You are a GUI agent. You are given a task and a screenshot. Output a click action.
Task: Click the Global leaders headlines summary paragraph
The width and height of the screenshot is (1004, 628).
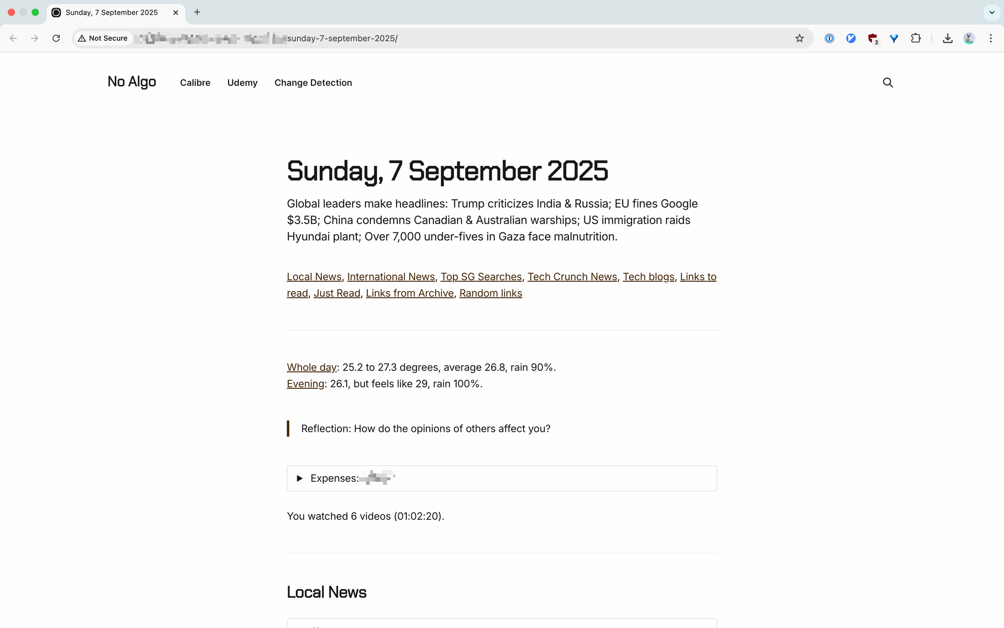pos(492,220)
